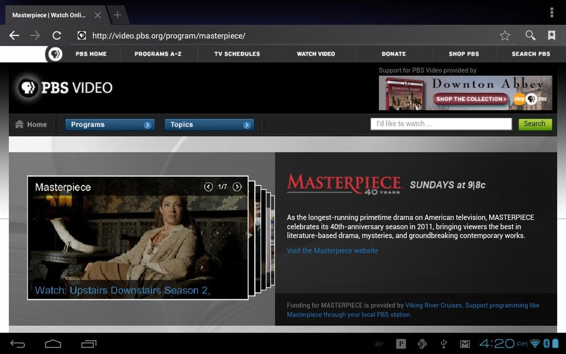Open SEARCH PBS menu item
This screenshot has width=566, height=354.
(x=531, y=54)
